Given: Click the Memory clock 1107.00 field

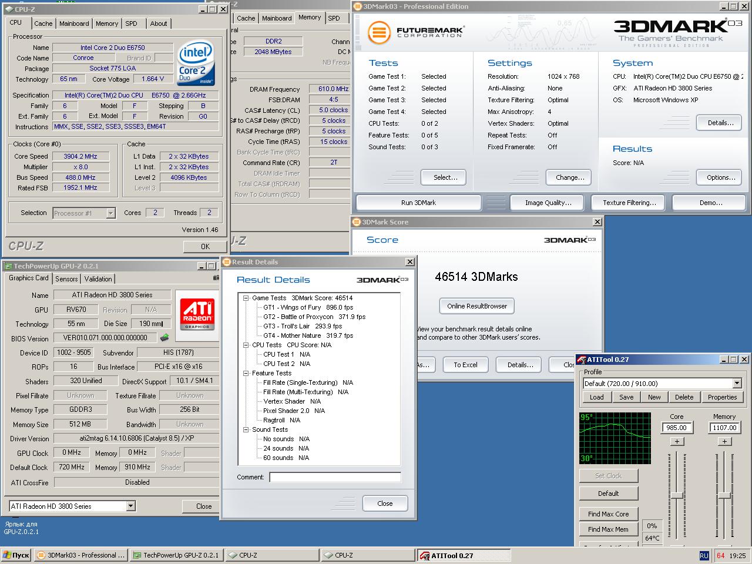Looking at the screenshot, I should 724,428.
